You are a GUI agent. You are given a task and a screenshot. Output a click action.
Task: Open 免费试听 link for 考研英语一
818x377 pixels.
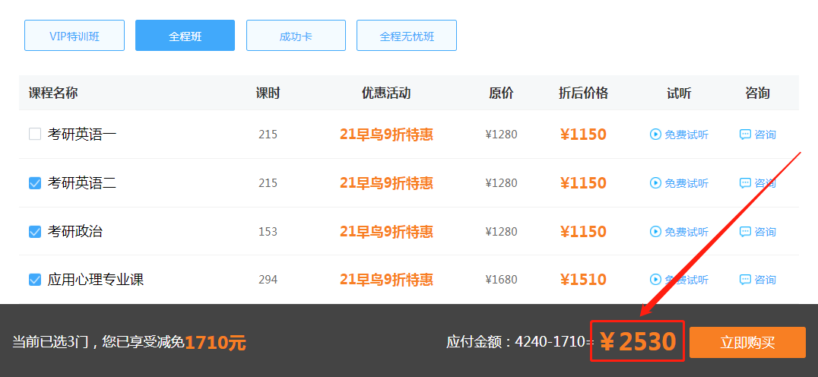tap(686, 135)
